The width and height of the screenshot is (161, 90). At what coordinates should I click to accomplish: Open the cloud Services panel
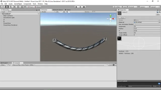click(125, 7)
